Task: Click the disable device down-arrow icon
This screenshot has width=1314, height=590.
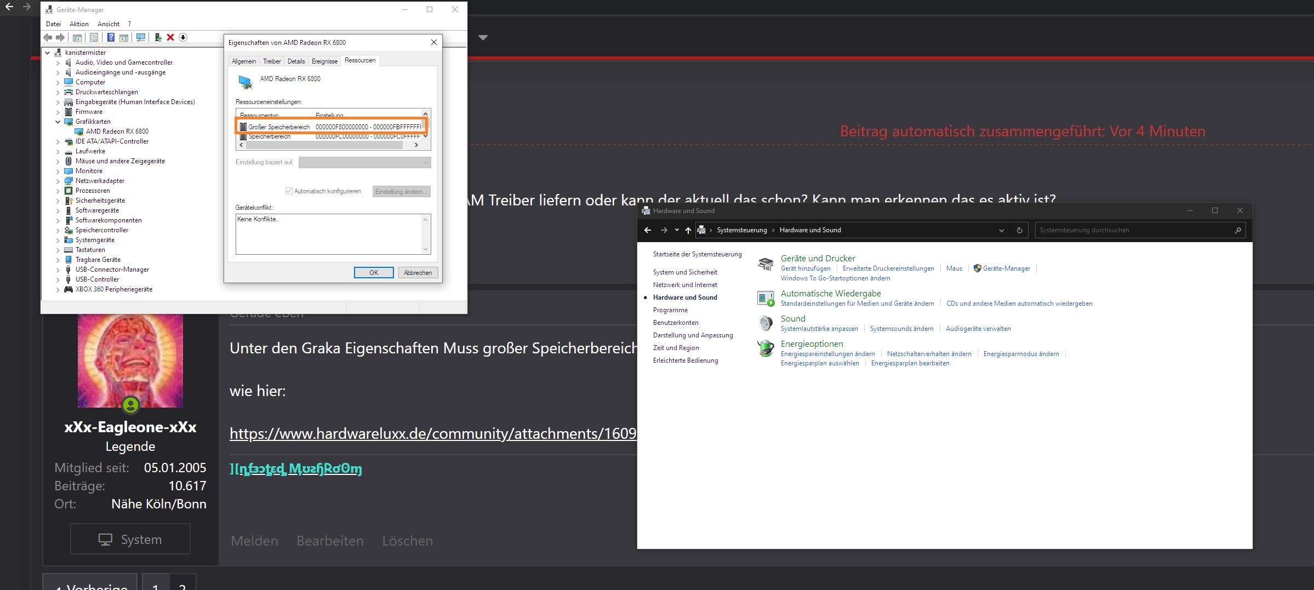Action: tap(183, 37)
